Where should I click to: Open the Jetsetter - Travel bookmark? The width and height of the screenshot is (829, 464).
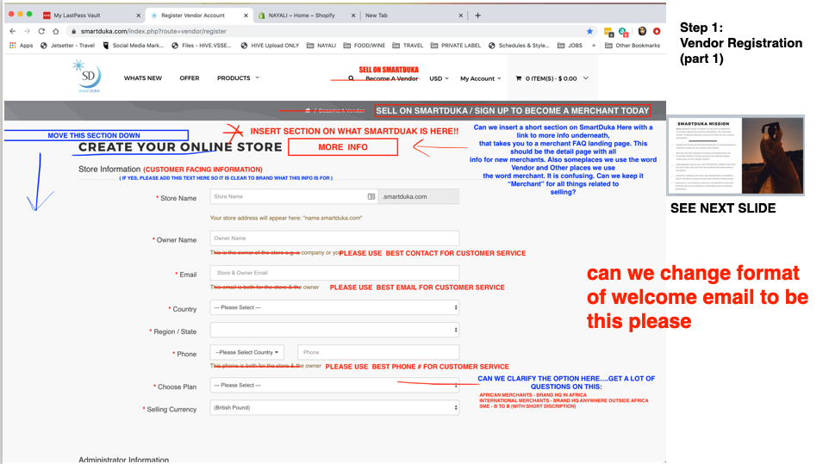tap(68, 46)
